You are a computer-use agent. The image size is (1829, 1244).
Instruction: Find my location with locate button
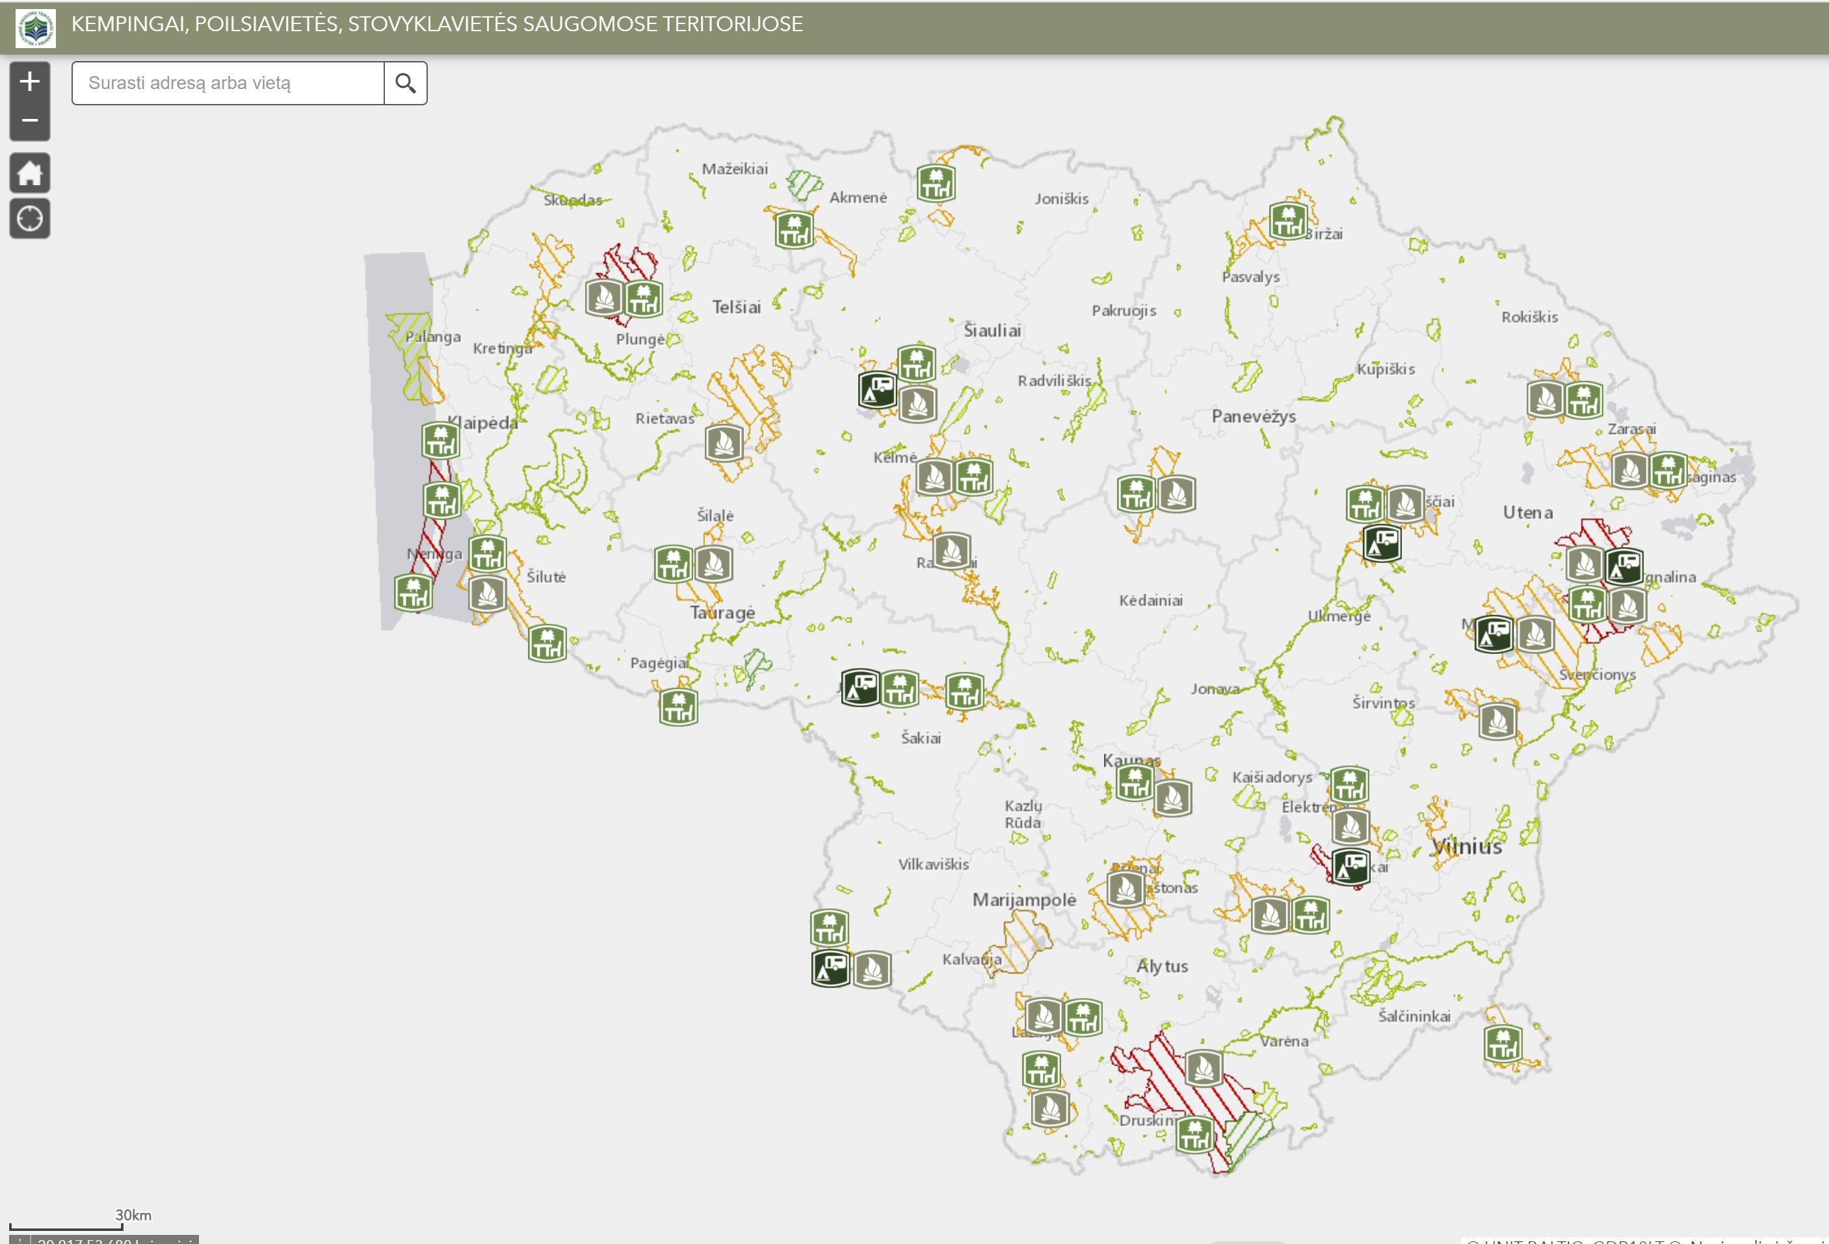[x=30, y=218]
